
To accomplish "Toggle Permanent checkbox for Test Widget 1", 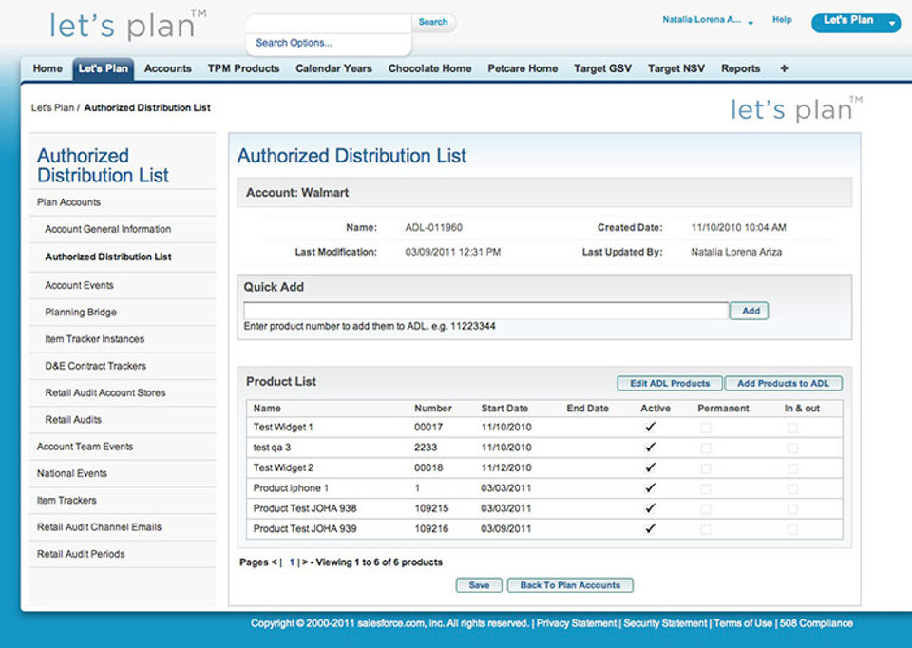I will (x=706, y=429).
